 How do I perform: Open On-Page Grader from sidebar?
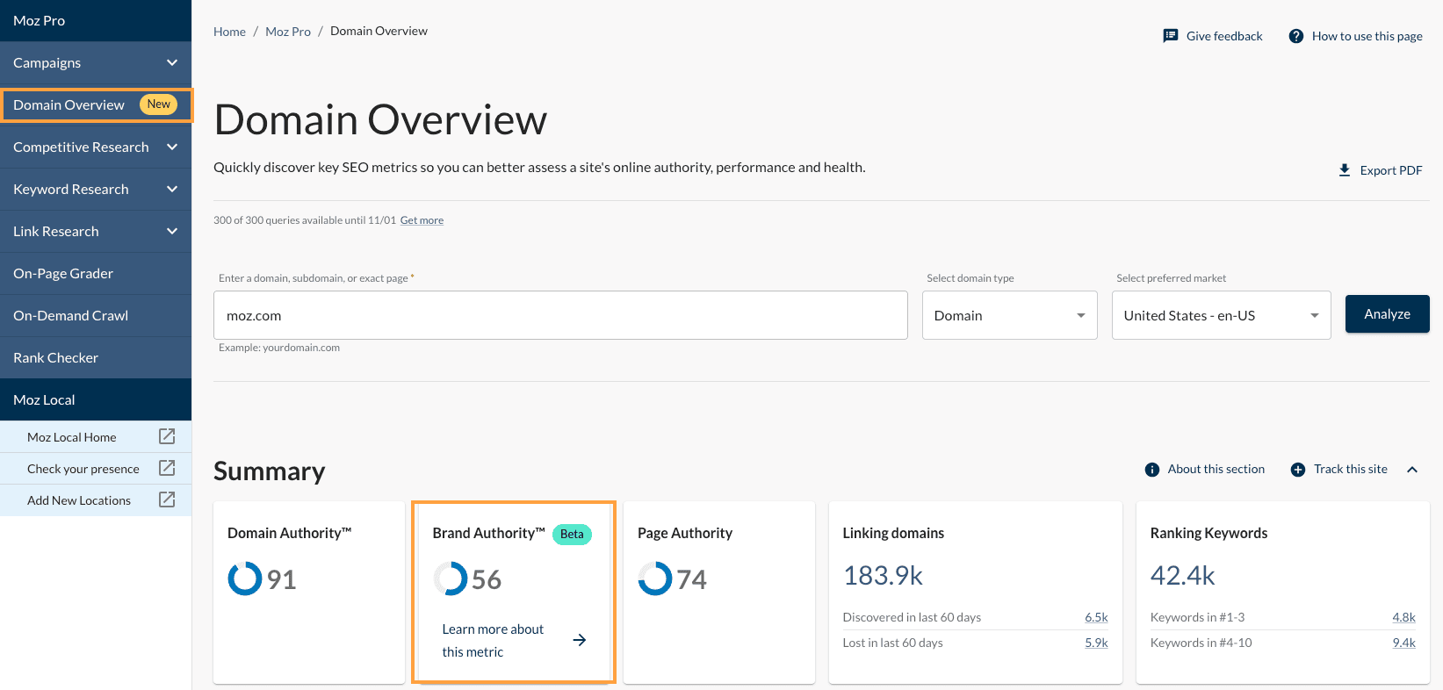click(x=63, y=274)
